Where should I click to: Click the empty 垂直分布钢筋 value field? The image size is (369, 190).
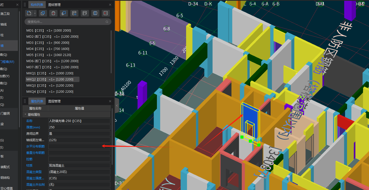(x=79, y=153)
